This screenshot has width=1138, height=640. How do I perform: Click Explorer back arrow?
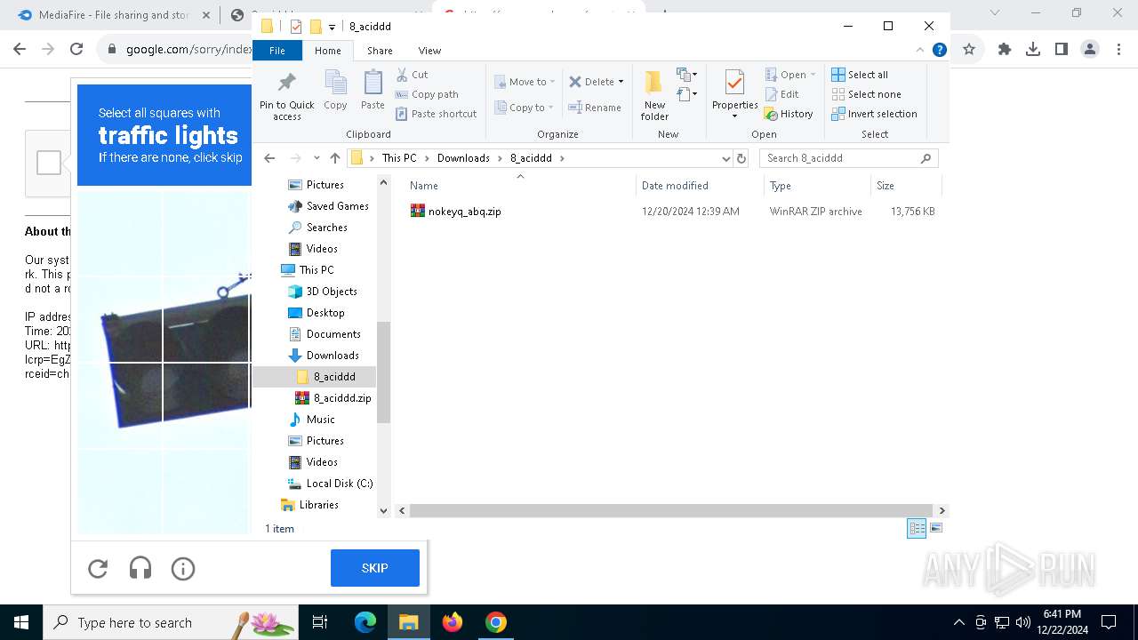point(270,158)
